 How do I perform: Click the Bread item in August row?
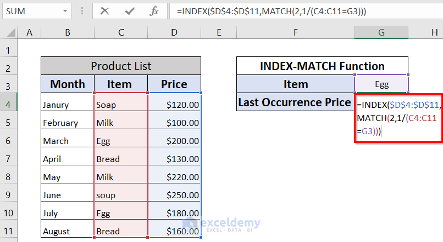coord(120,231)
